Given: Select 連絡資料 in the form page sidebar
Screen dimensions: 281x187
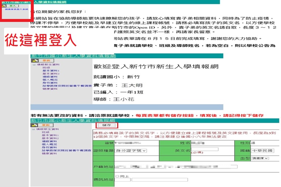Looking at the screenshot, I should pyautogui.click(x=49, y=141).
